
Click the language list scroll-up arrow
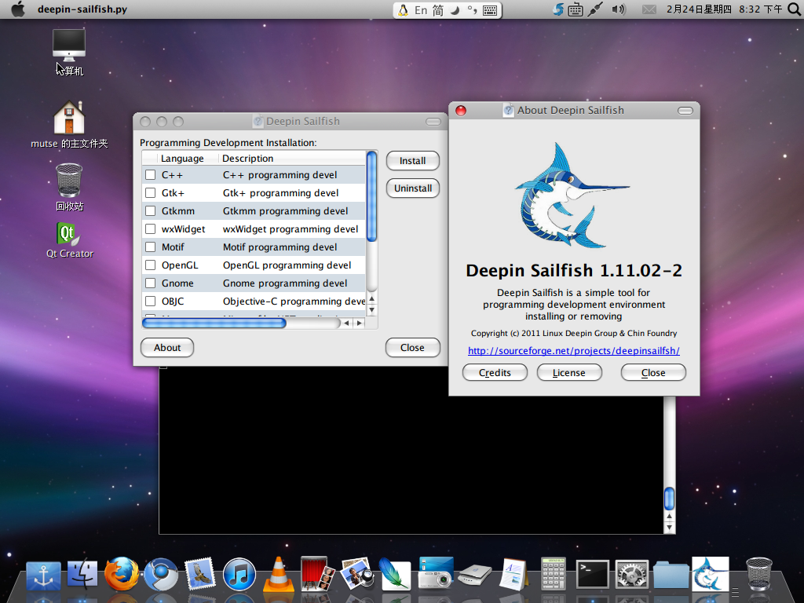coord(371,299)
